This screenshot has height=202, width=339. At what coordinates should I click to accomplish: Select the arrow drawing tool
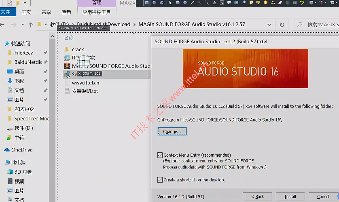pyautogui.click(x=207, y=2)
